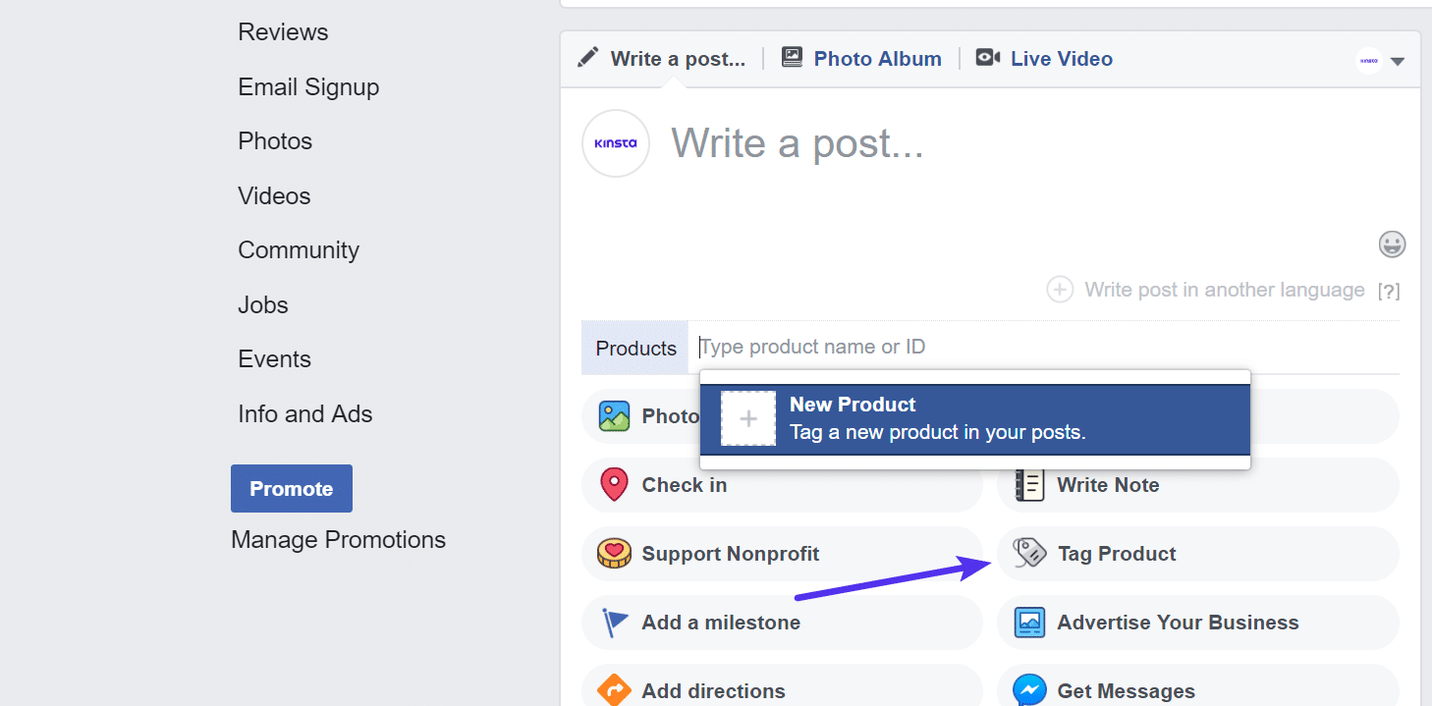Screen dimensions: 1432x706
Task: Open Events in the sidebar
Action: [274, 358]
